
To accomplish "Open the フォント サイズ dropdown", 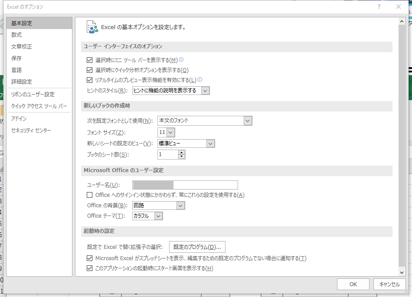I will point(170,132).
